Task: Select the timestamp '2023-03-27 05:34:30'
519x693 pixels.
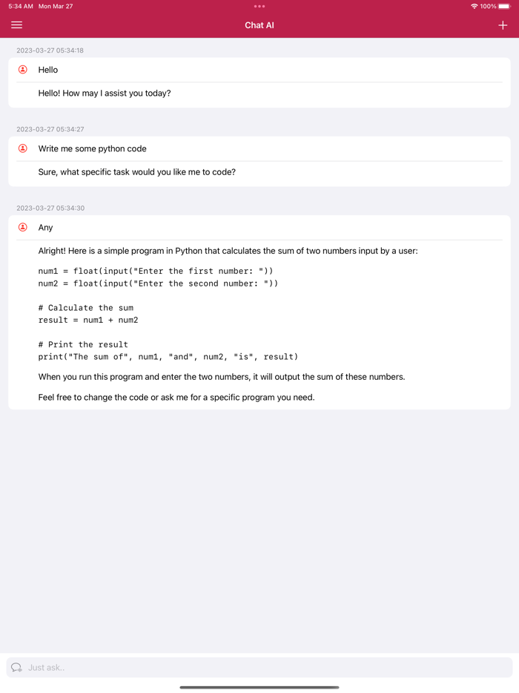Action: 50,208
